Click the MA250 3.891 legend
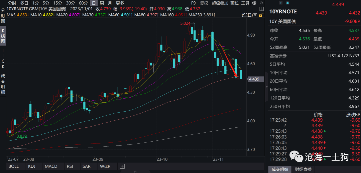 pyautogui.click(x=202, y=15)
